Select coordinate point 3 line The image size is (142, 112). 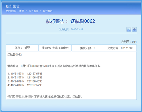[x=25, y=81]
